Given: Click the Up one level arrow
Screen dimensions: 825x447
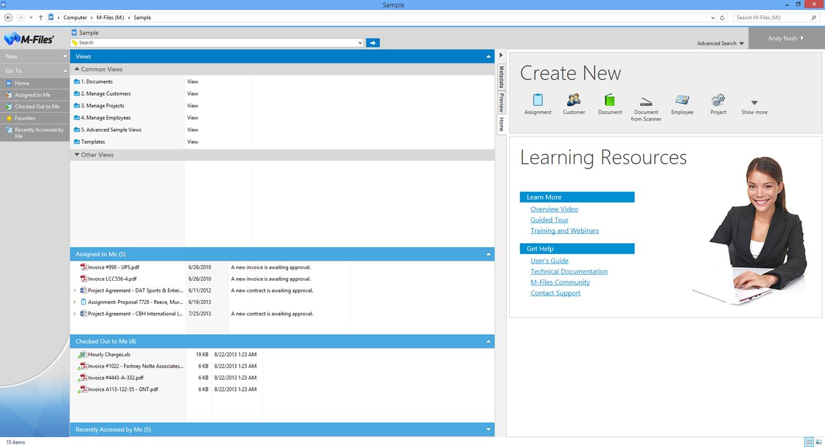Looking at the screenshot, I should click(x=41, y=18).
